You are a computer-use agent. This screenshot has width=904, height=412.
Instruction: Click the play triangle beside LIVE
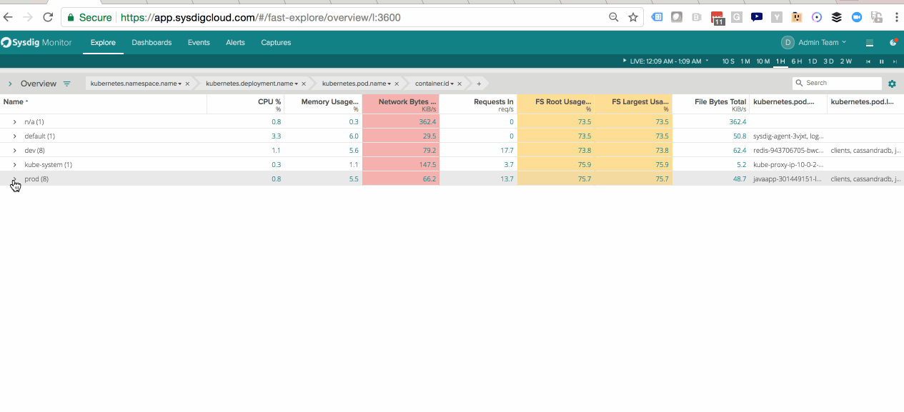click(625, 61)
